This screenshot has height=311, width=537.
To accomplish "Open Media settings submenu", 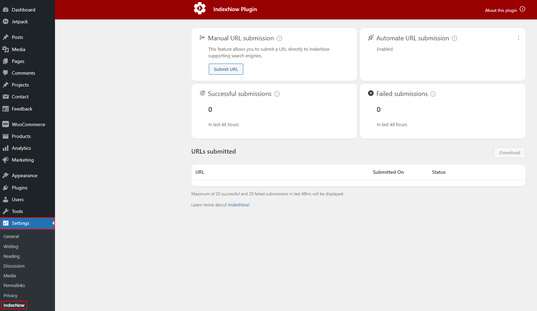I will point(10,276).
